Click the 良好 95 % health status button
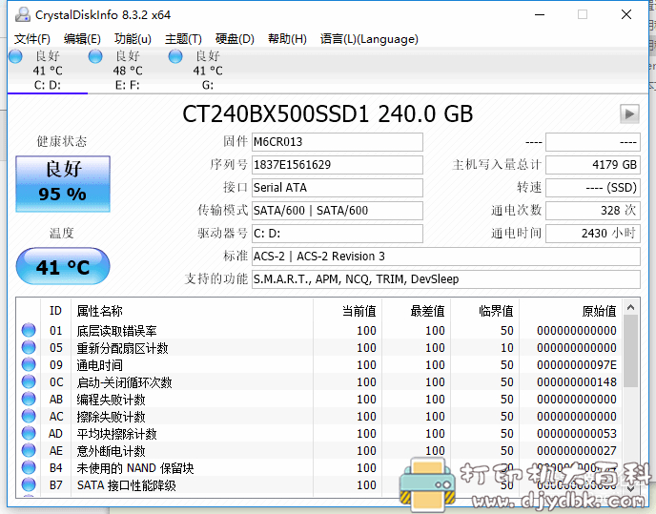The height and width of the screenshot is (514, 656). coord(63,184)
